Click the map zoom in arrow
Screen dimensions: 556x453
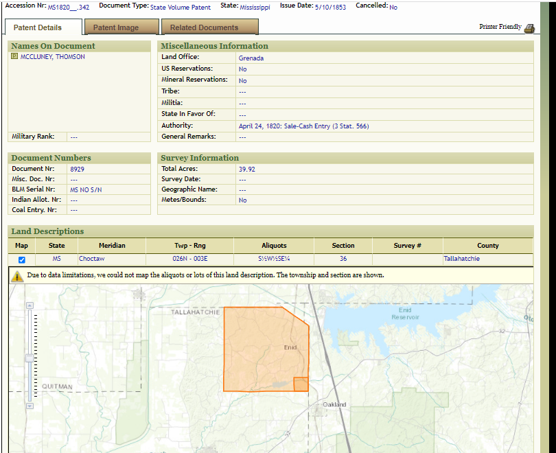pos(29,305)
